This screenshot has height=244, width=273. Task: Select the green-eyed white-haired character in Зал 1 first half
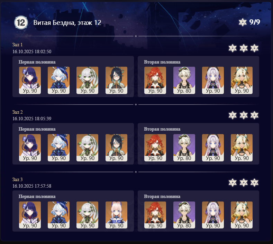88,80
